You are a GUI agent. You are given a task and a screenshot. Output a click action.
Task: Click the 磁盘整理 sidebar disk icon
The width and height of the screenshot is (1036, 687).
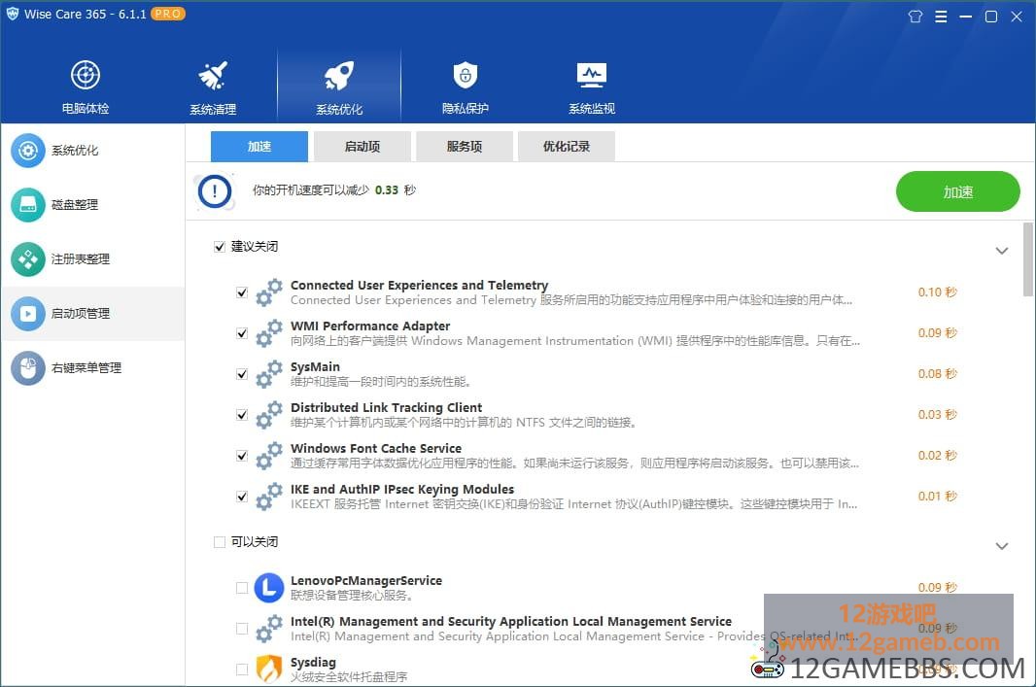tap(28, 205)
